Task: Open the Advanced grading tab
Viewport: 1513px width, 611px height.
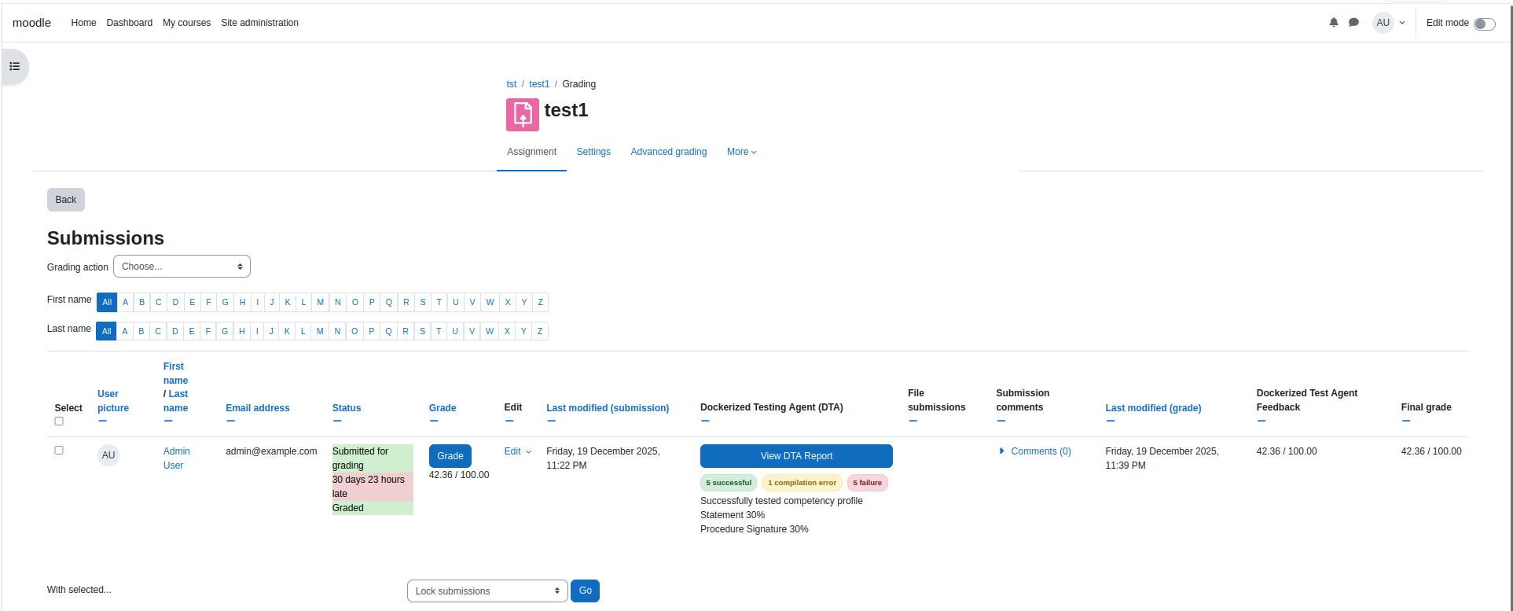Action: 669,152
